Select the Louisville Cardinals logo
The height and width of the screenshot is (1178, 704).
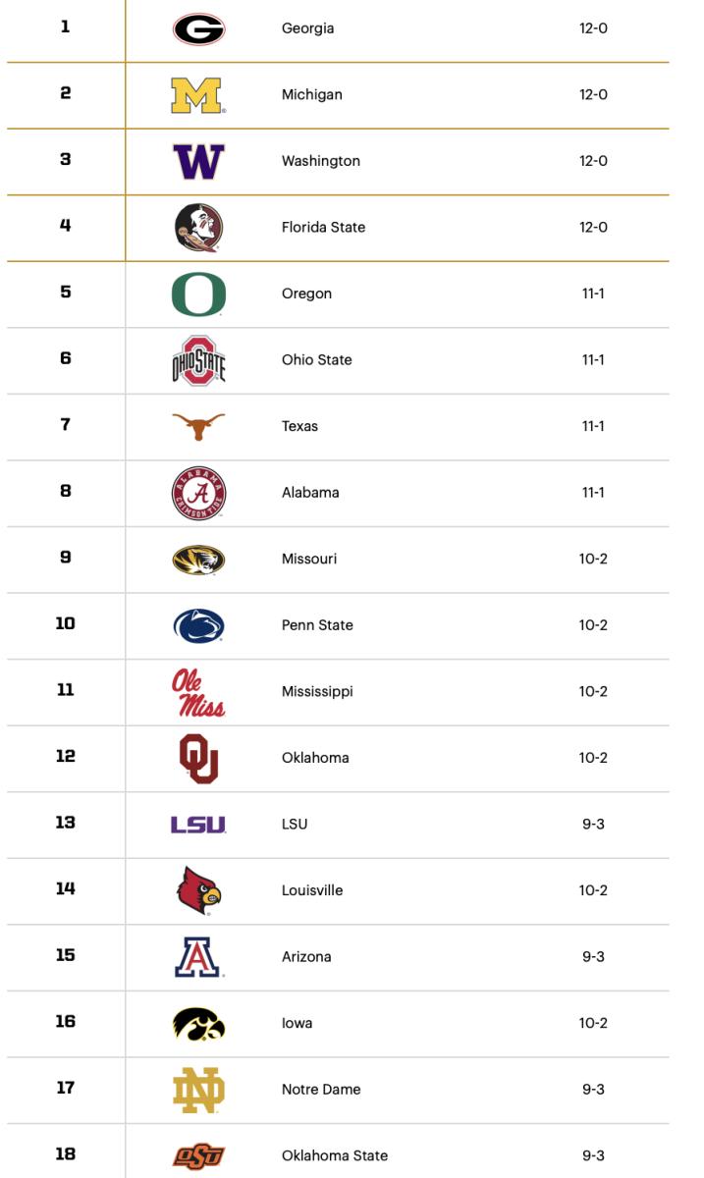pyautogui.click(x=198, y=890)
